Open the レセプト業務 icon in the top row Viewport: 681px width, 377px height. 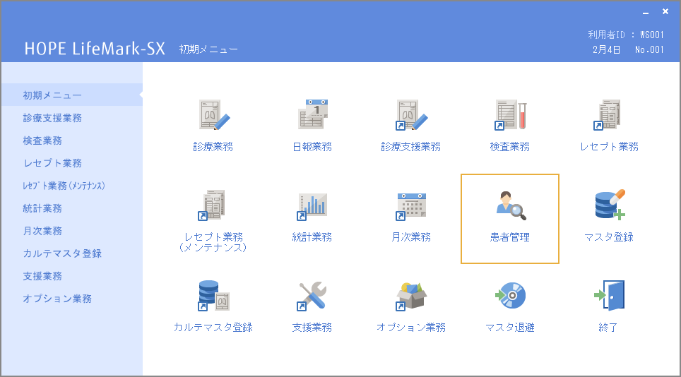607,115
